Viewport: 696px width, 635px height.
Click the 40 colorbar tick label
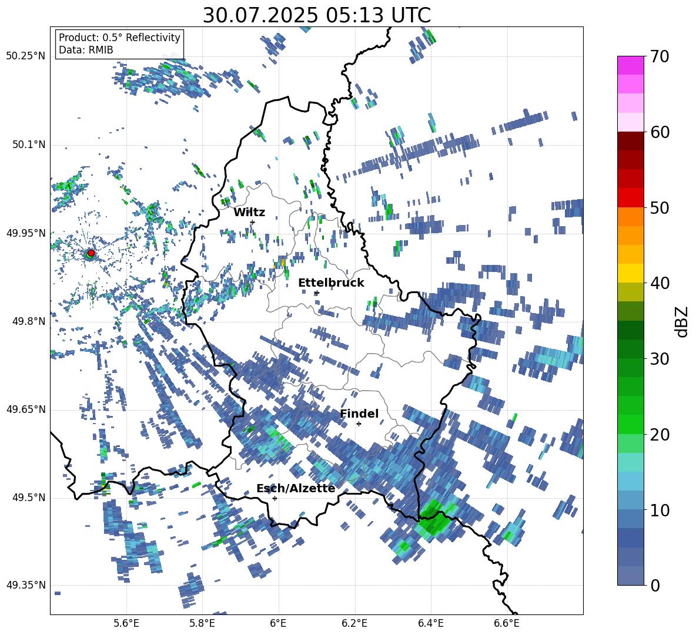[x=659, y=283]
